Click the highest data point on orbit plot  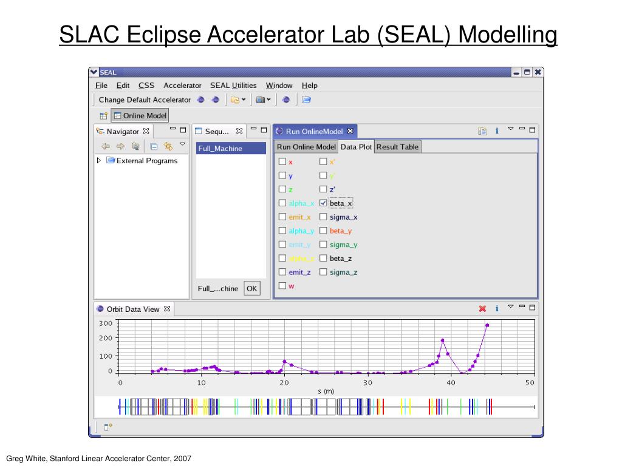point(487,325)
